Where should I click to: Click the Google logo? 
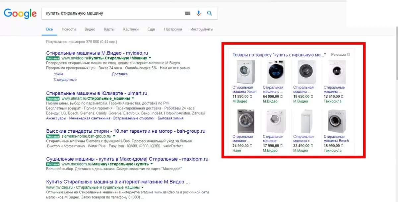tap(20, 14)
